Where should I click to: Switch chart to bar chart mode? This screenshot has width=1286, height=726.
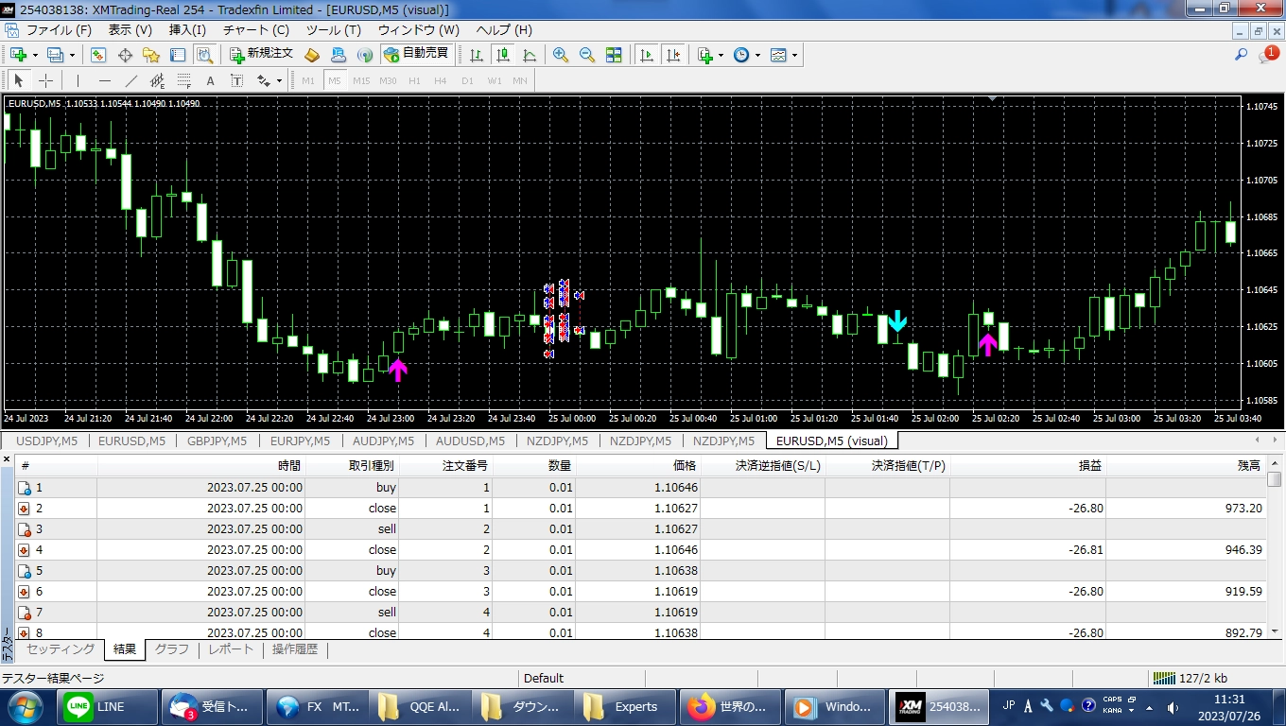(477, 55)
